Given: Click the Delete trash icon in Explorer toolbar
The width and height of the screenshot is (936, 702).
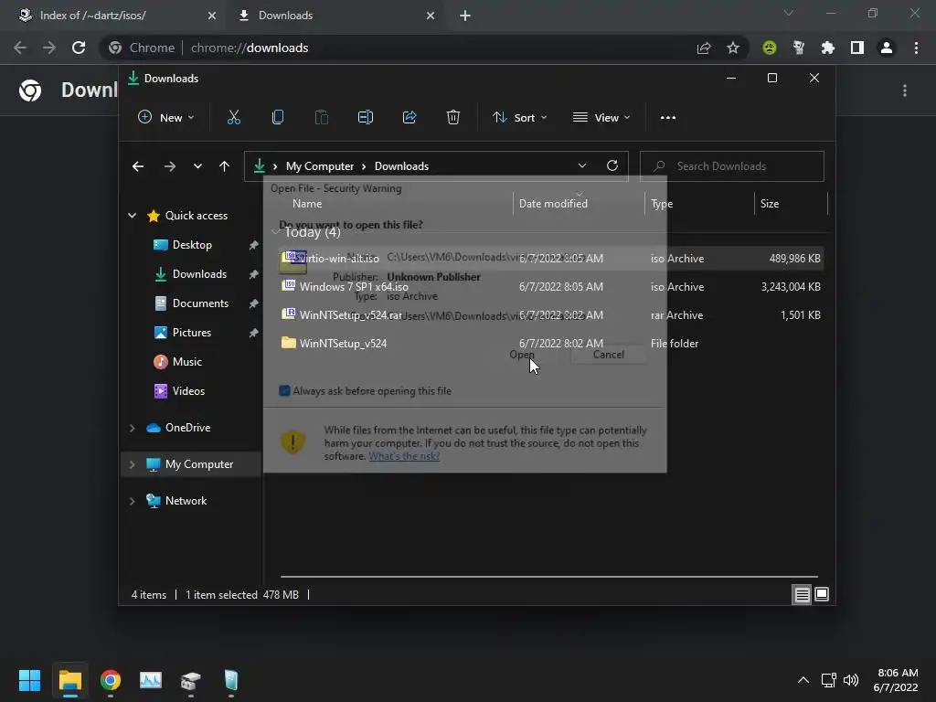Looking at the screenshot, I should 453,118.
